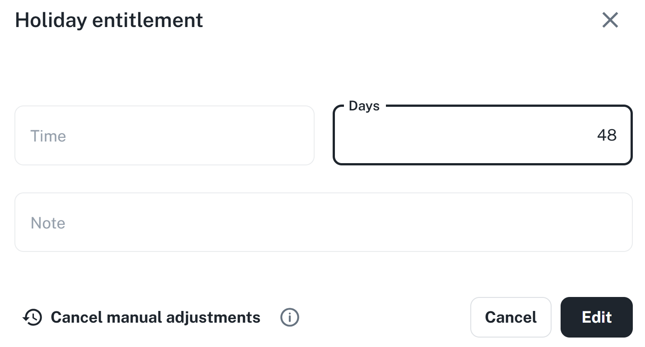Focus the Time input field
Viewport: 645px width, 347px height.
click(164, 136)
